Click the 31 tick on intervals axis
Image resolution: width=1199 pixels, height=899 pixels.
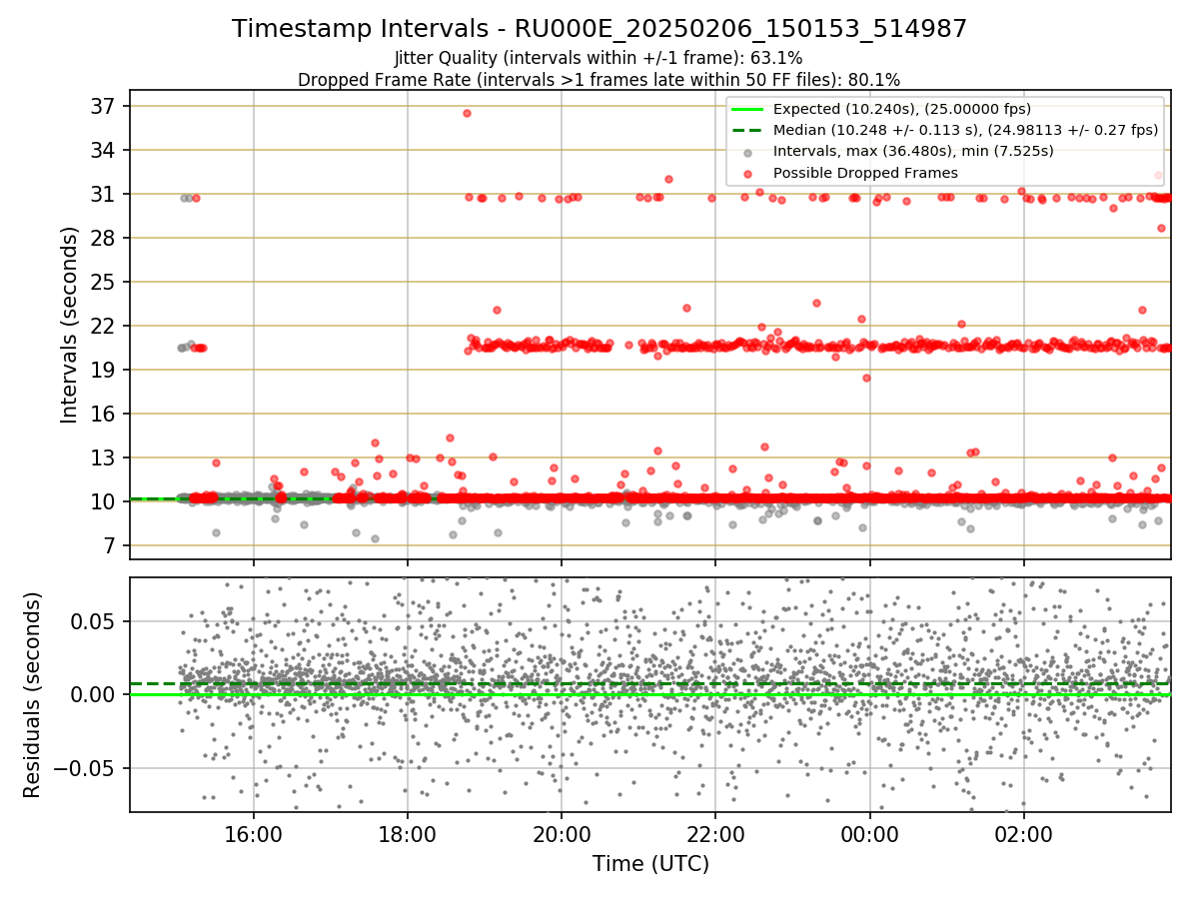click(x=105, y=194)
